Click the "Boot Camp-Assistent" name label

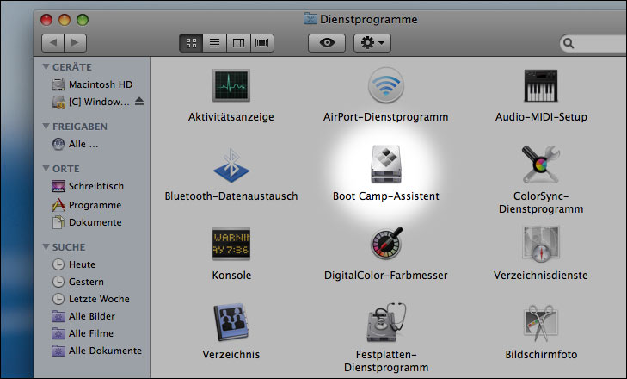[x=386, y=196]
